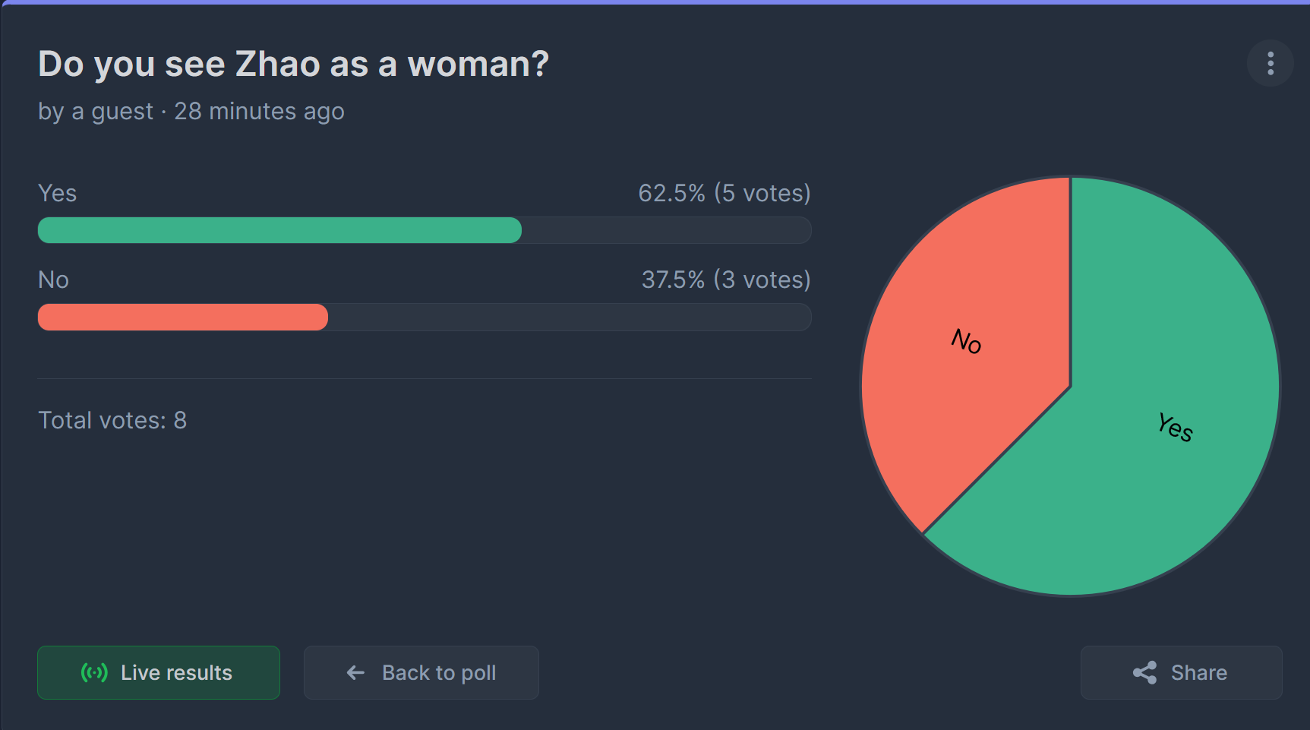This screenshot has height=730, width=1310.
Task: Click the Yes option label
Action: (57, 193)
